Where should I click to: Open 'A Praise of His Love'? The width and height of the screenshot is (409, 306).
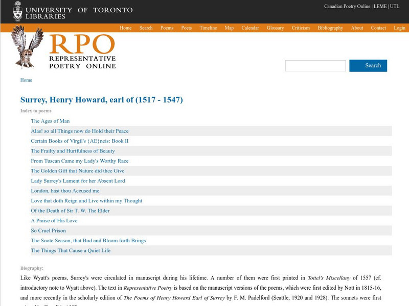pyautogui.click(x=54, y=220)
